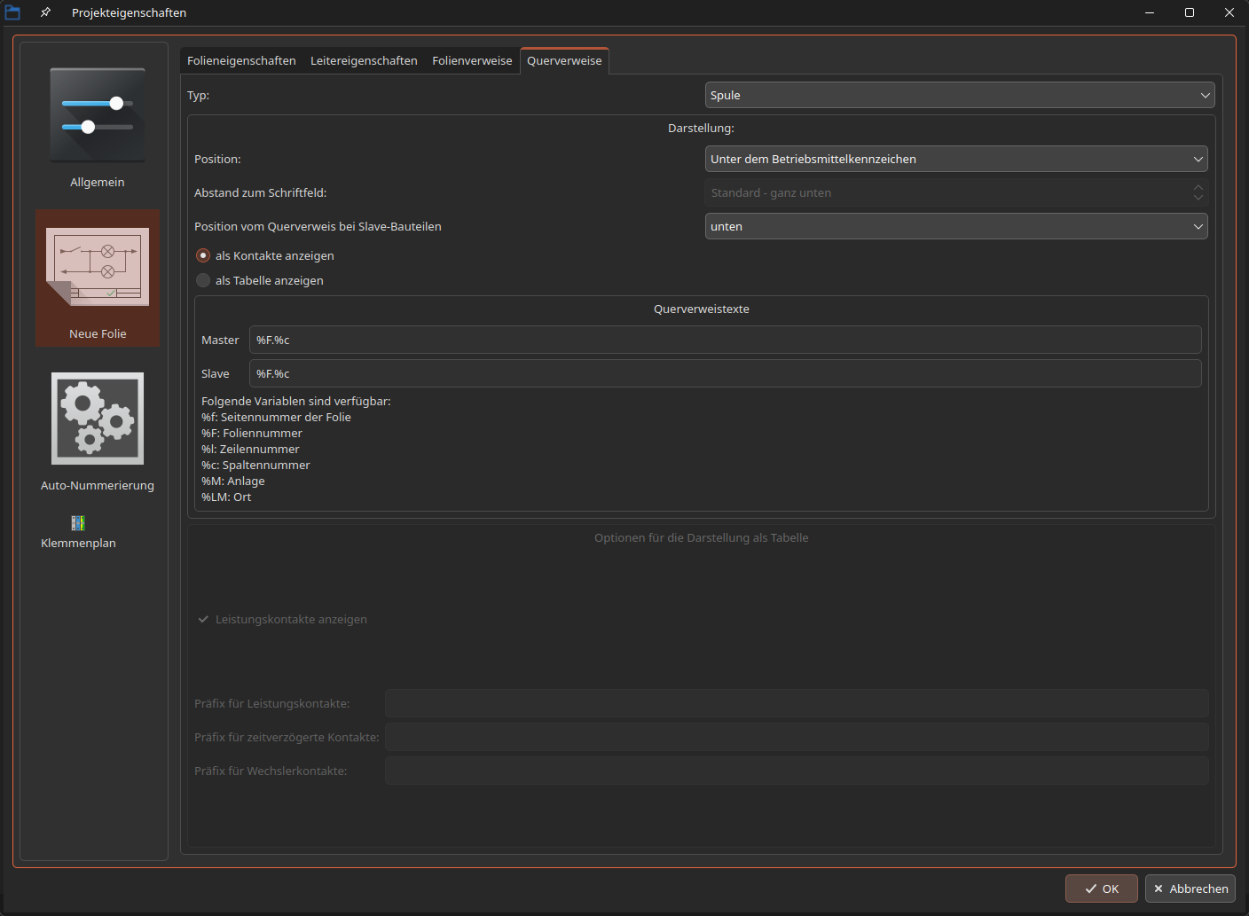
Task: Select the Neue Folie page icon
Action: (98, 268)
